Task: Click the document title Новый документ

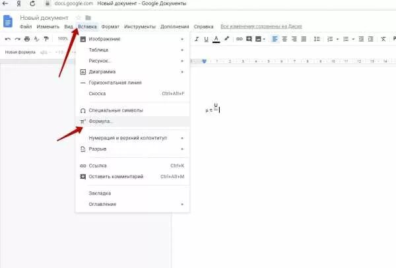Action: (x=44, y=18)
